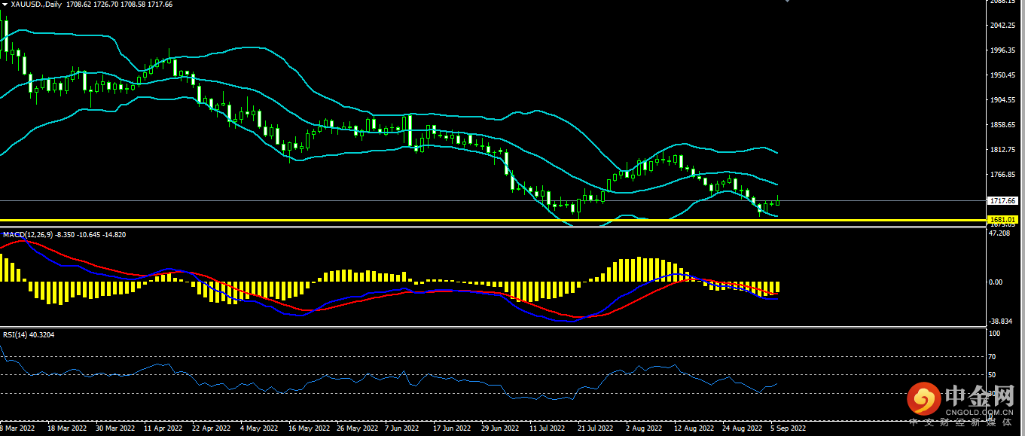Click the 21 Jul 2022 date label
1025x436 pixels.
pos(595,428)
